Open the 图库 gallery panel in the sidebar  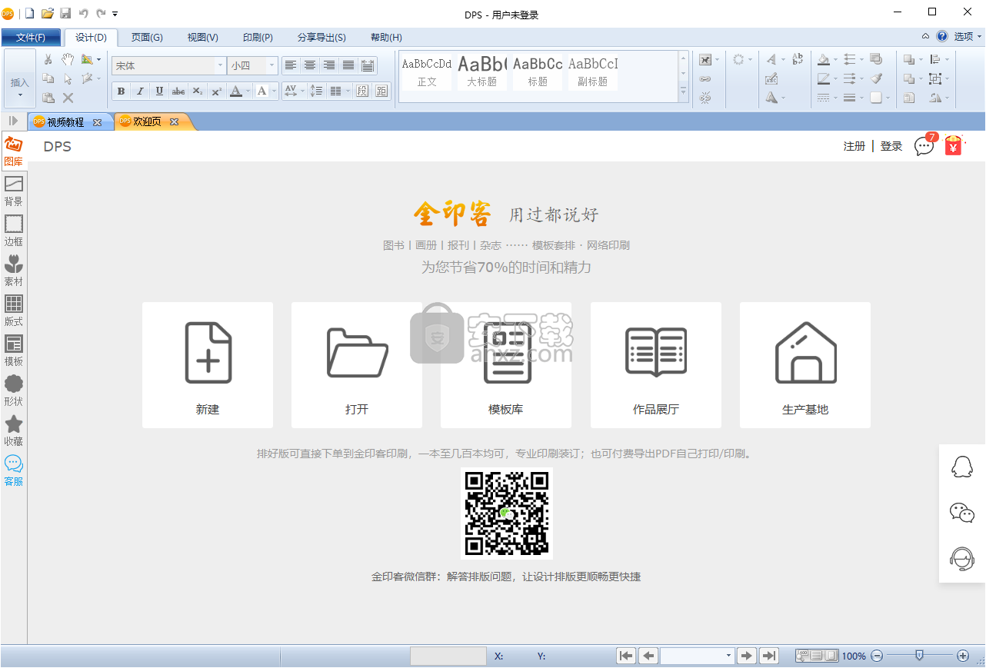14,151
